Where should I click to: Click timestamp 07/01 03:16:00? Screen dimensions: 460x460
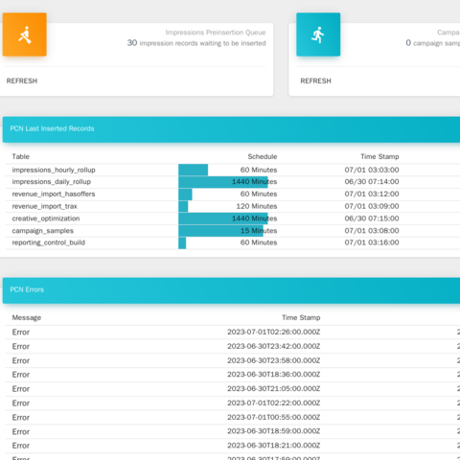372,242
